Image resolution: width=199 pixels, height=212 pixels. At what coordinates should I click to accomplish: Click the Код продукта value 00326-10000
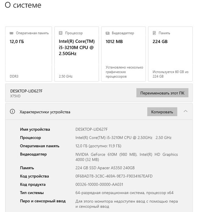(99, 184)
